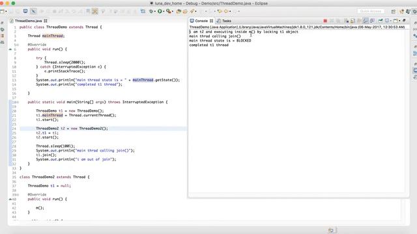Viewport: 417px width, 234px height.
Task: Terminate the running ThreadDemo launch
Action: pos(325,21)
